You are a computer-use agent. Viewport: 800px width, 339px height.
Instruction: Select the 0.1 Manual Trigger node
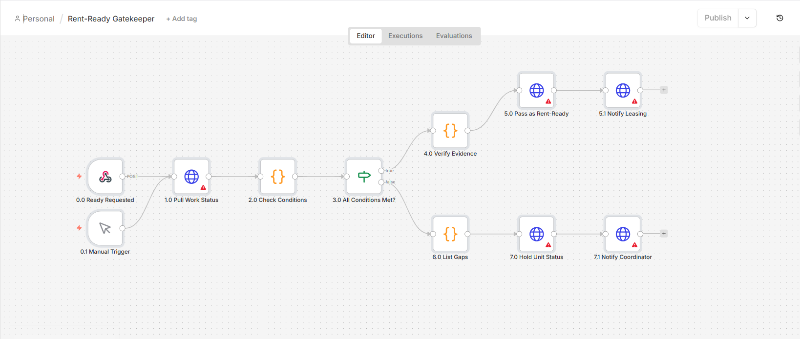coord(105,228)
